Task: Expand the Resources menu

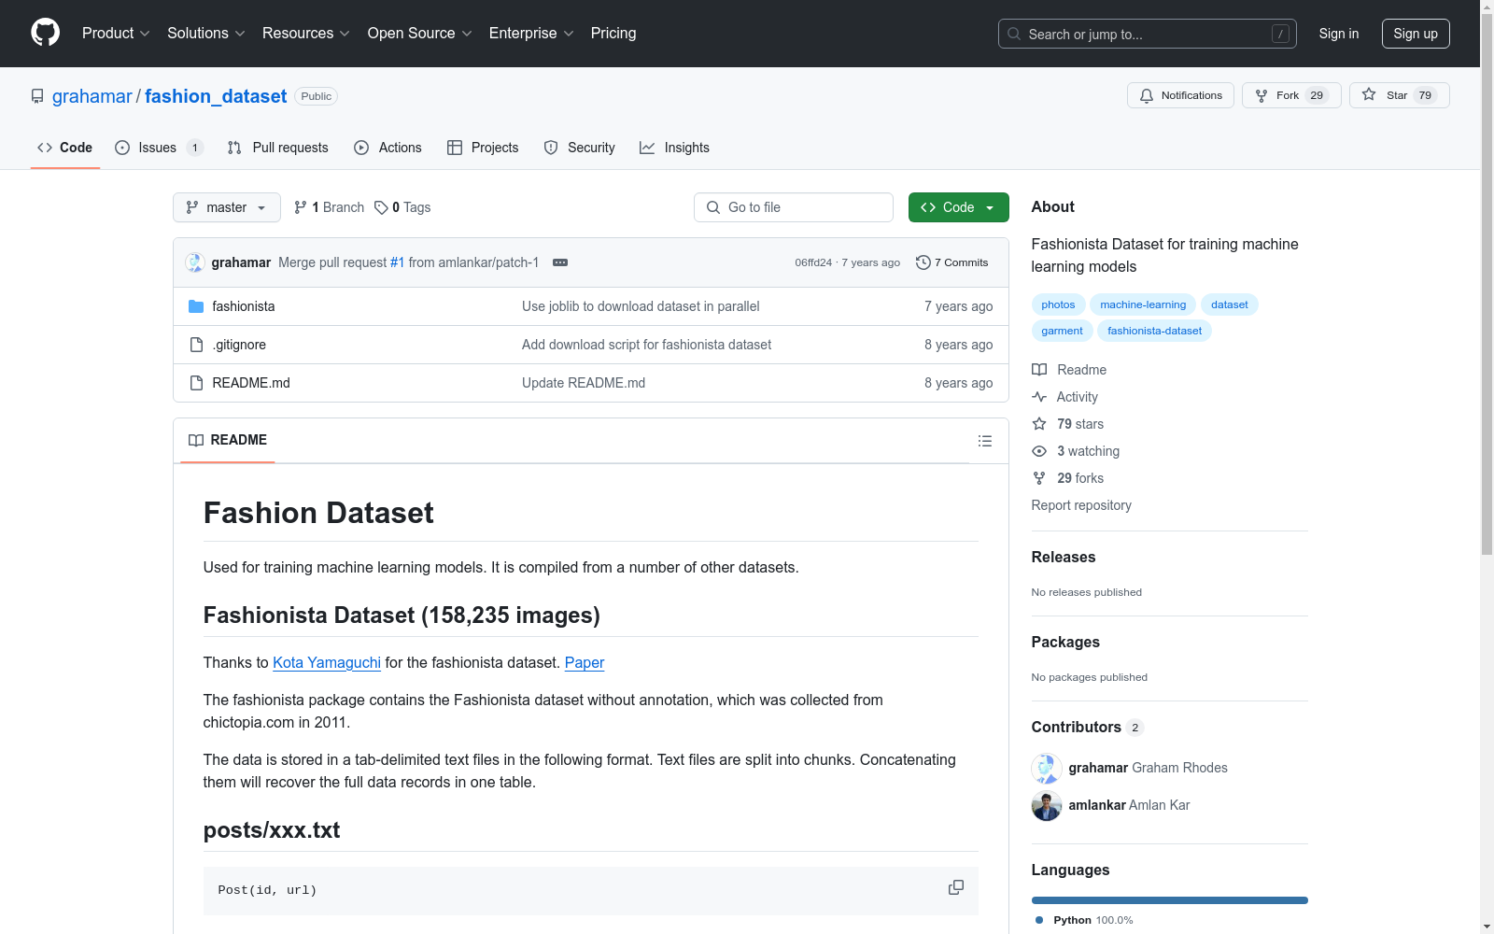Action: 306,34
